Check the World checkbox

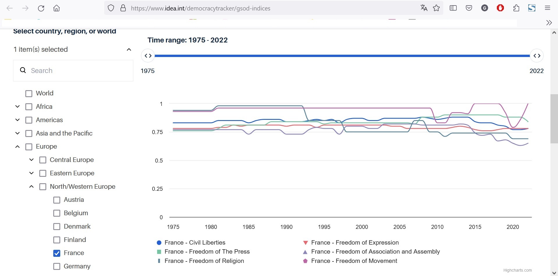29,94
